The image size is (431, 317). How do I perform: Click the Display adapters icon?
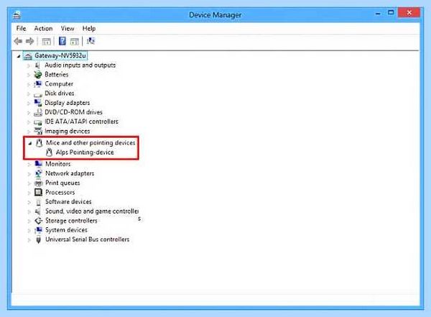[x=38, y=103]
